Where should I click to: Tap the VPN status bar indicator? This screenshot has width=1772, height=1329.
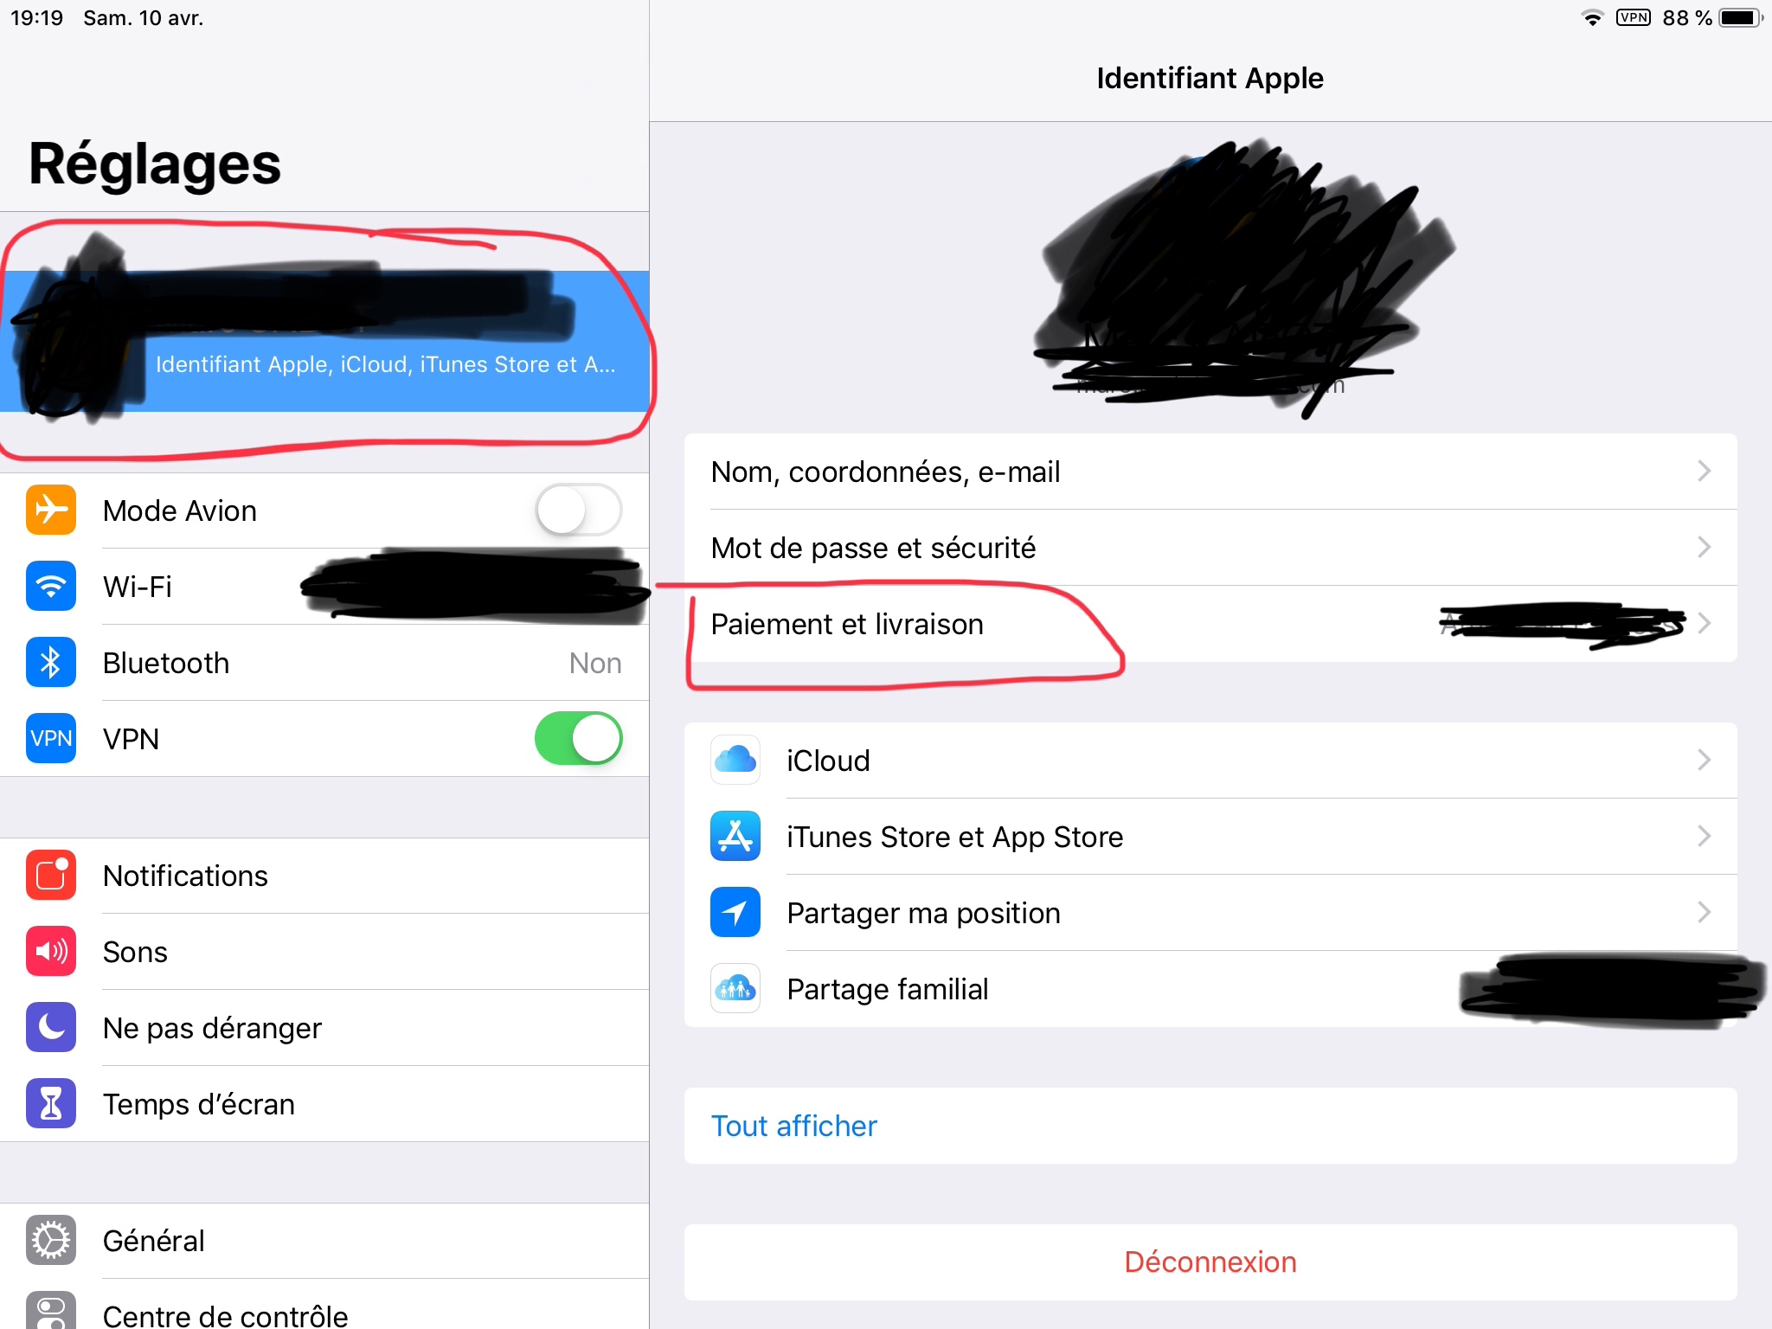click(1633, 18)
